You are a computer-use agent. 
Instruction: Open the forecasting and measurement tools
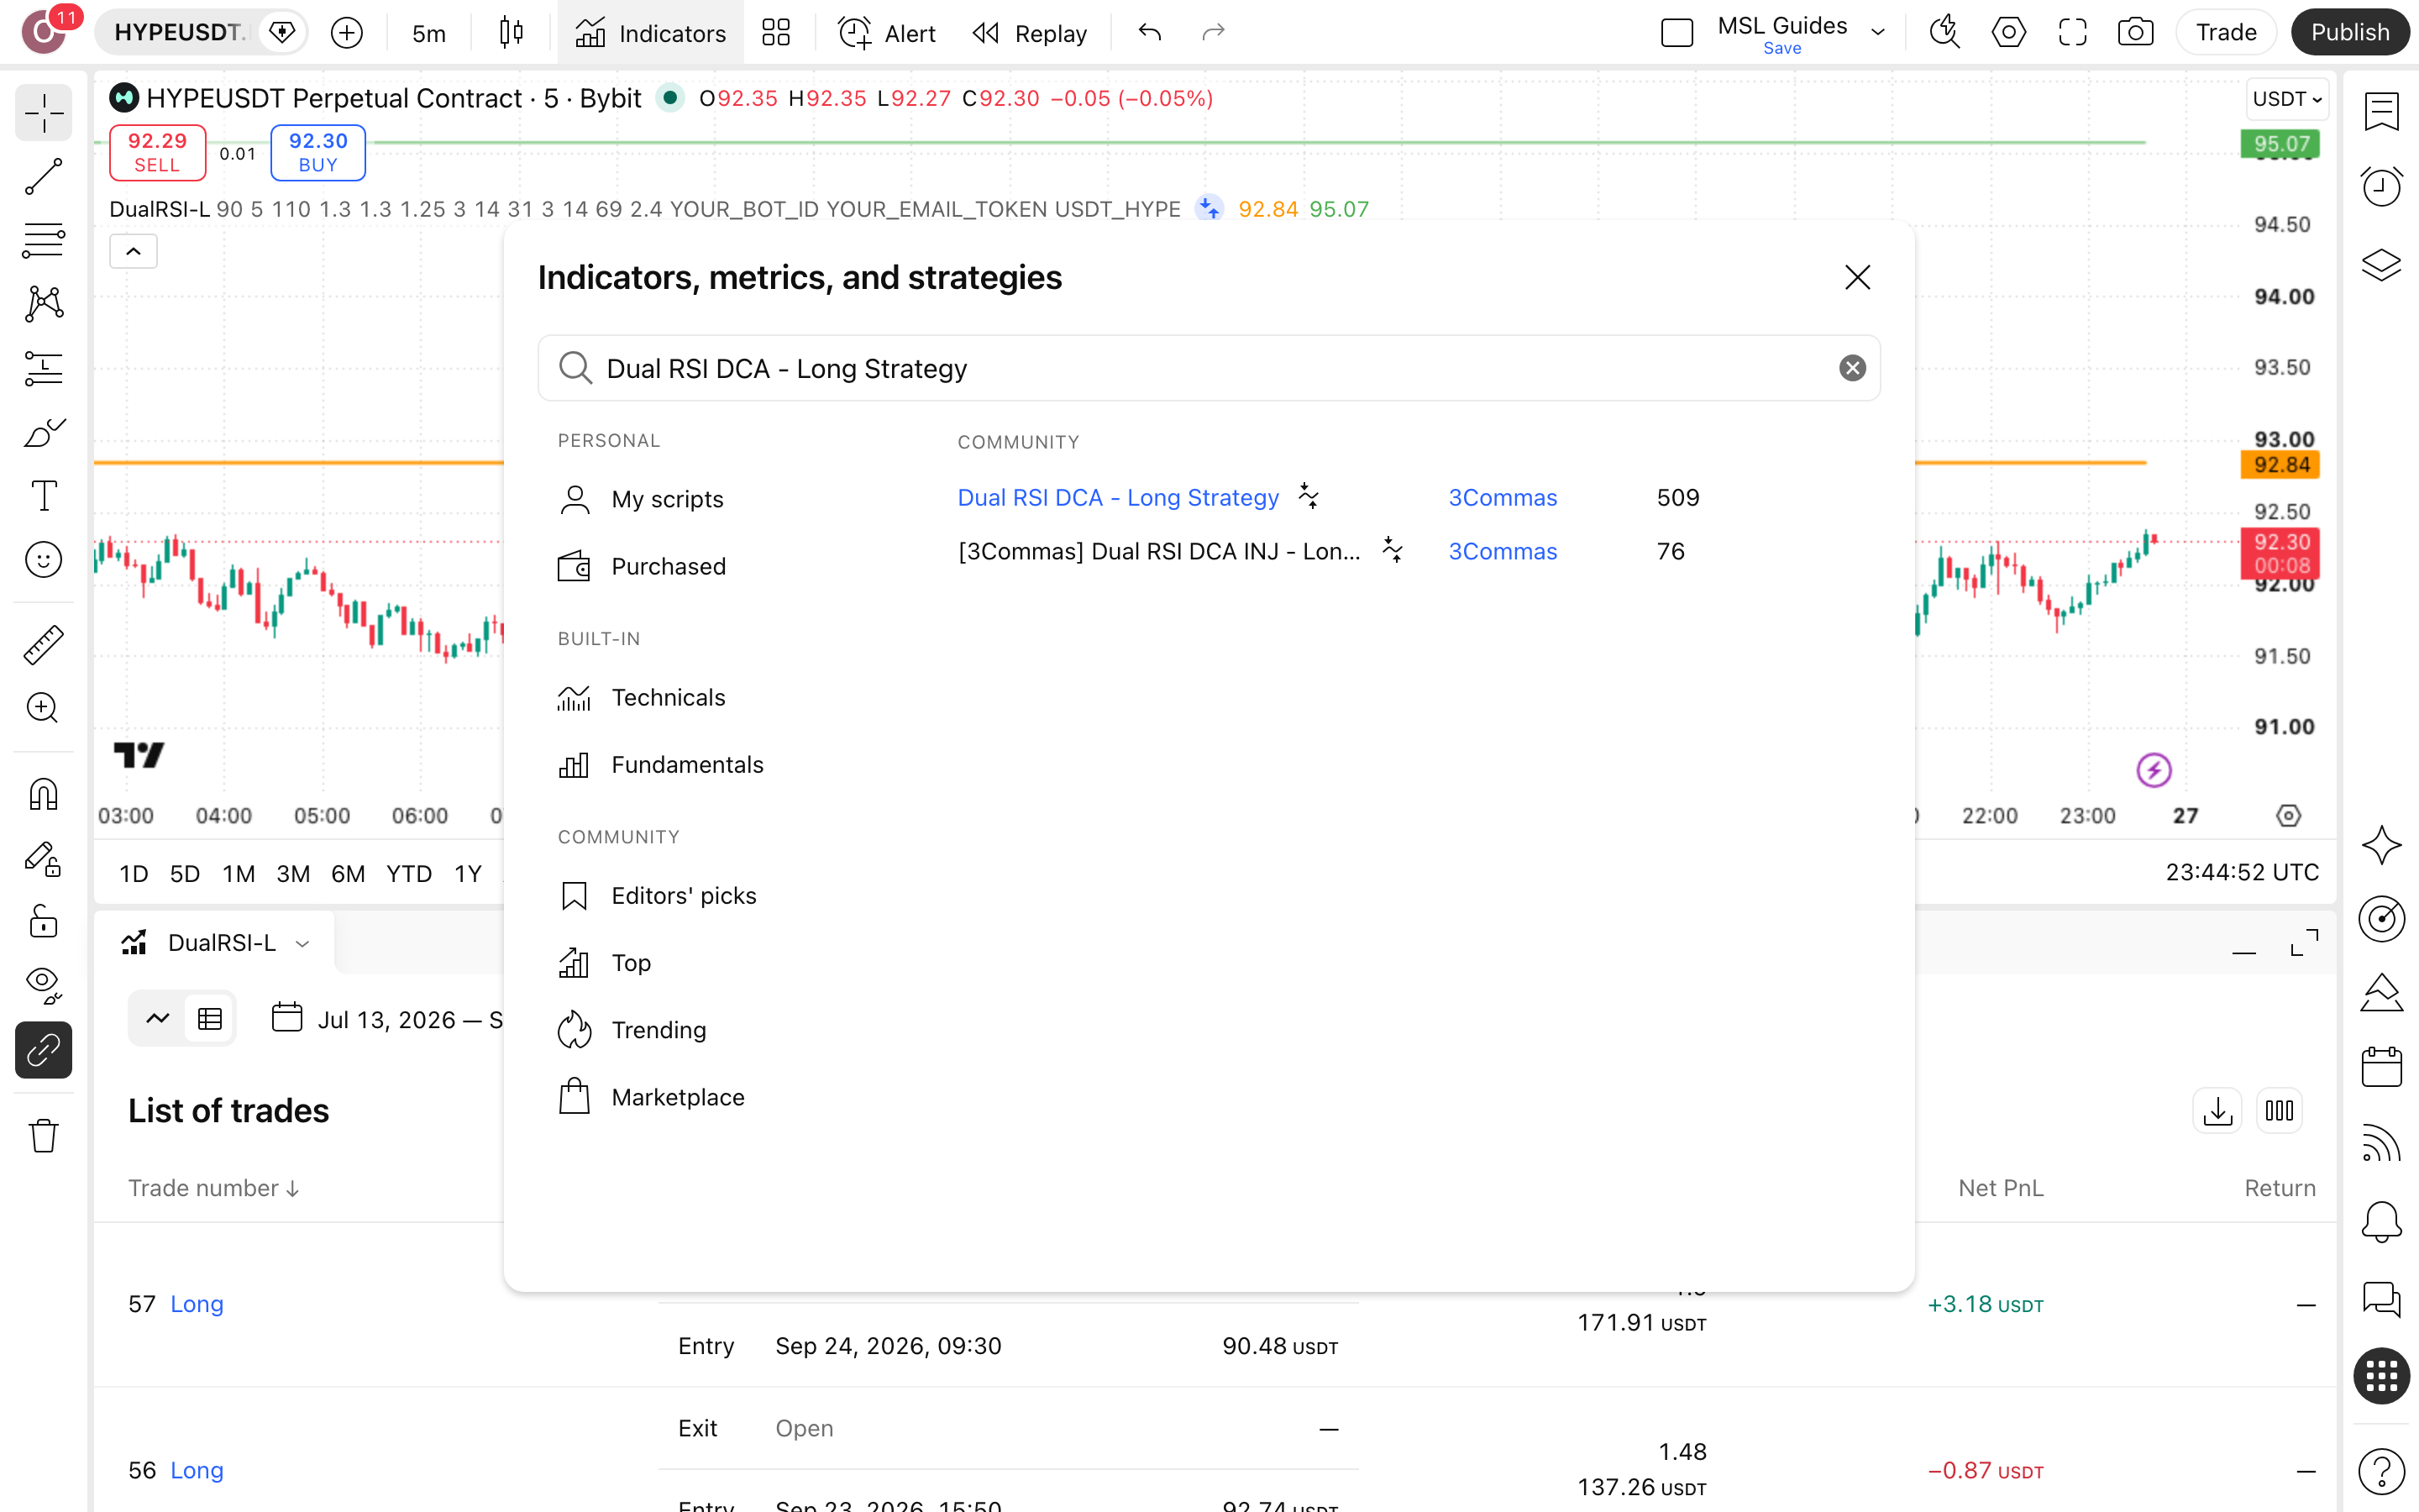tap(44, 368)
